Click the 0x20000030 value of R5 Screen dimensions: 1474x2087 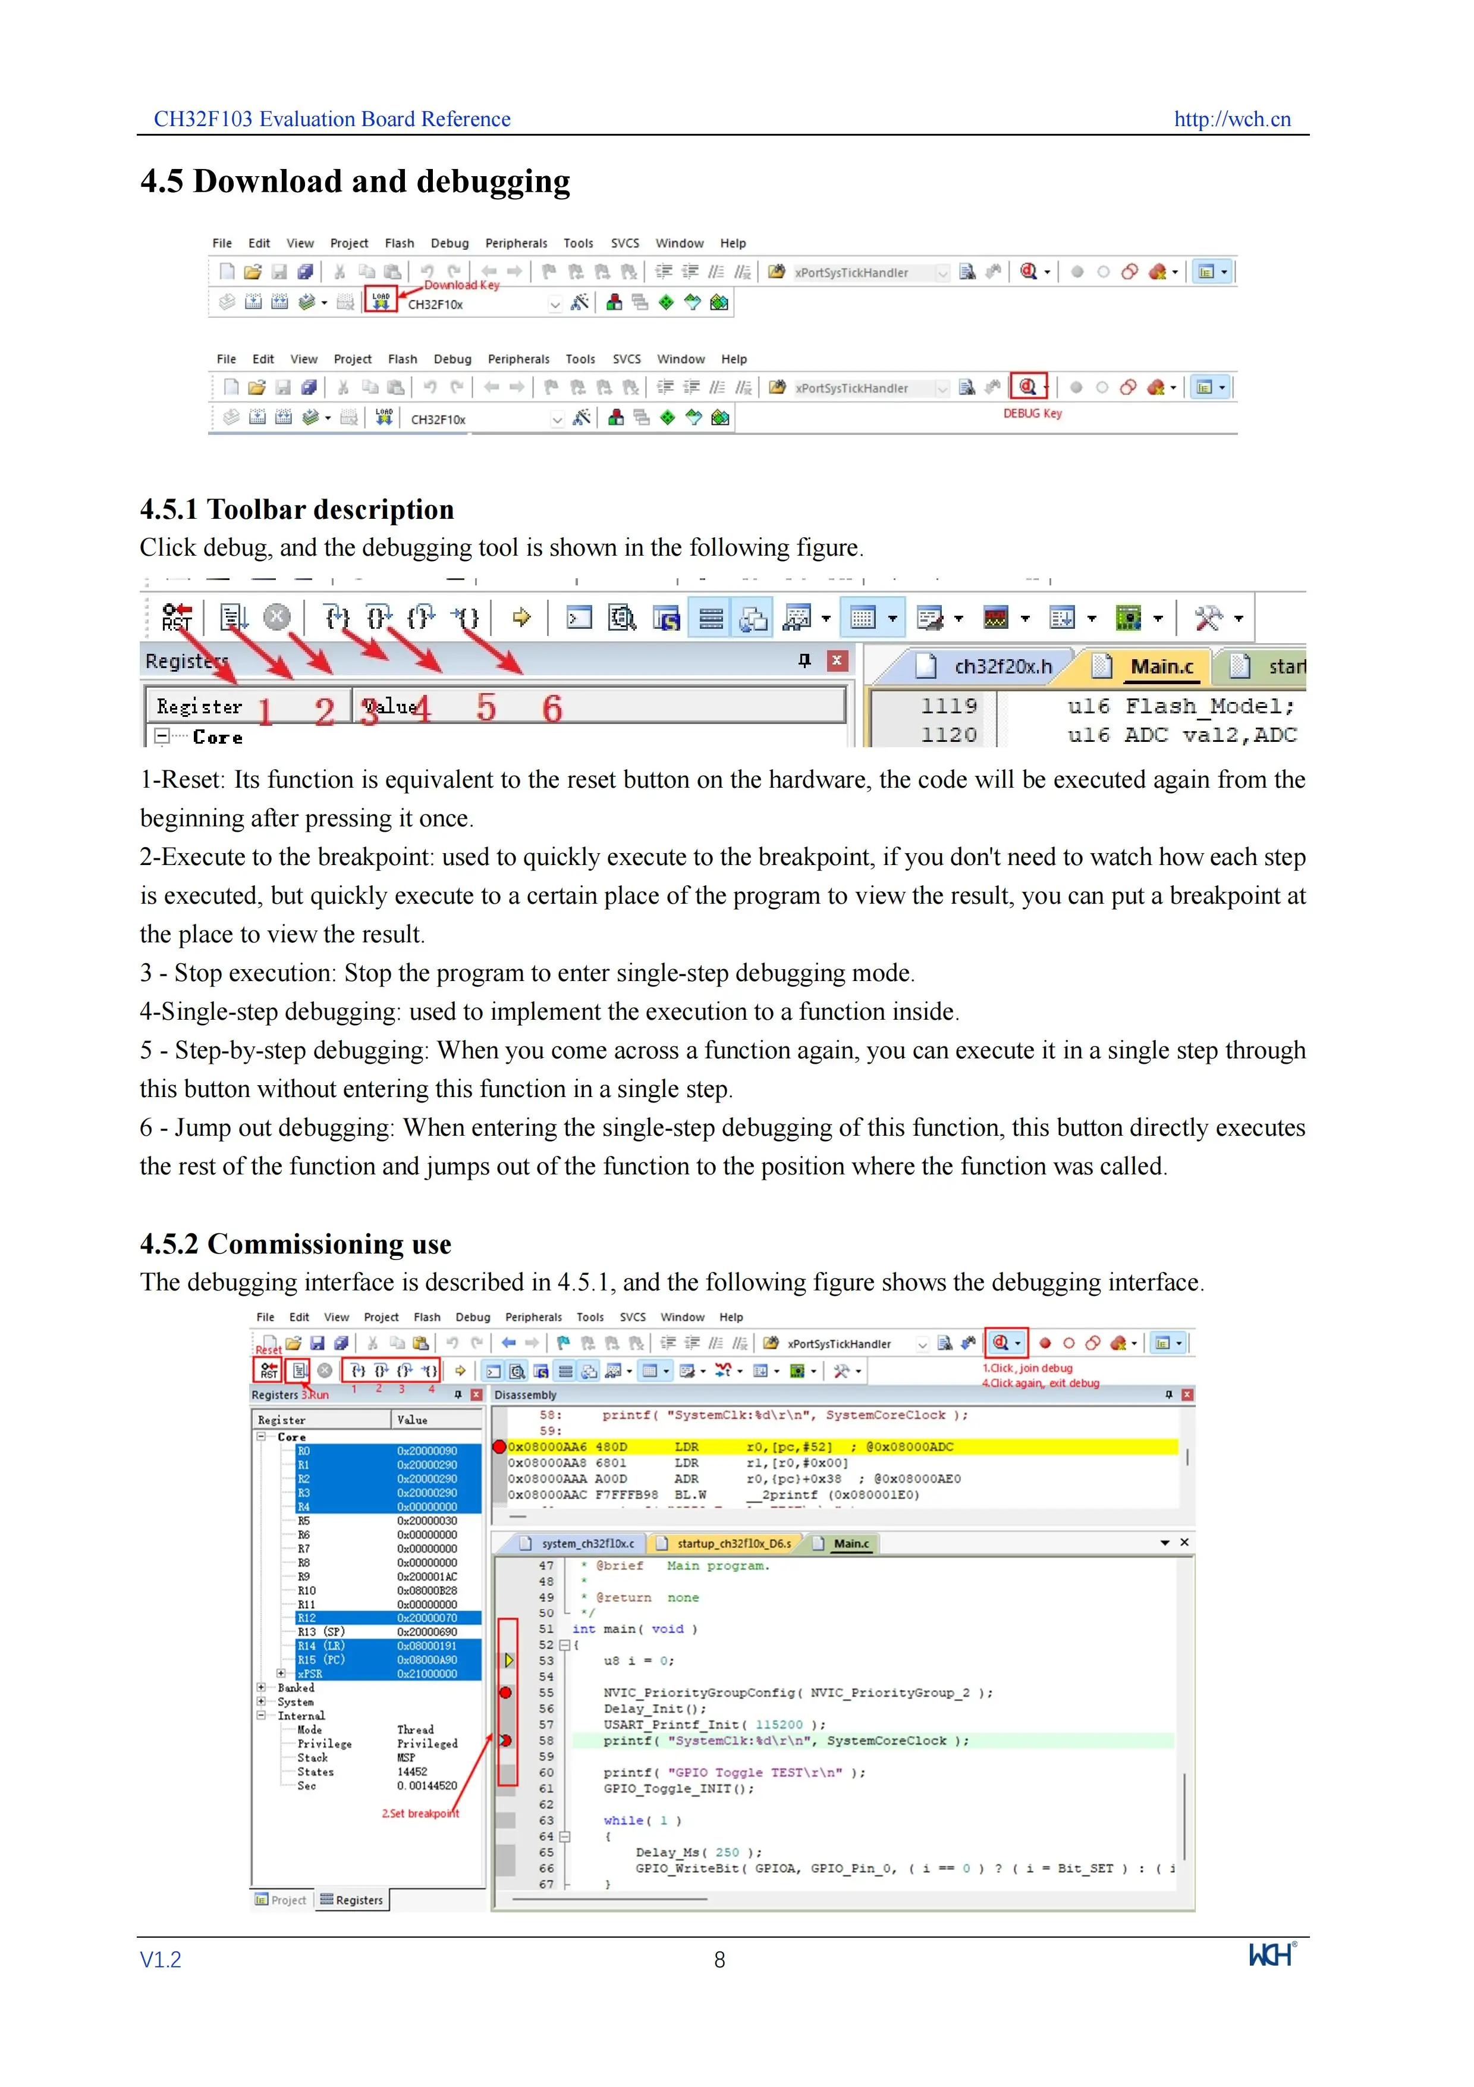pyautogui.click(x=427, y=1521)
